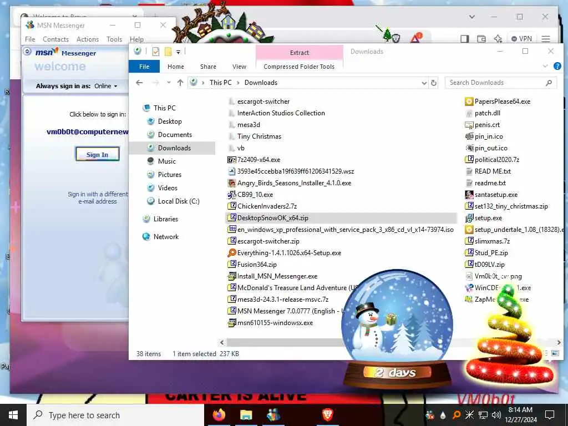
Task: Refresh the Downloads folder view
Action: [433, 83]
